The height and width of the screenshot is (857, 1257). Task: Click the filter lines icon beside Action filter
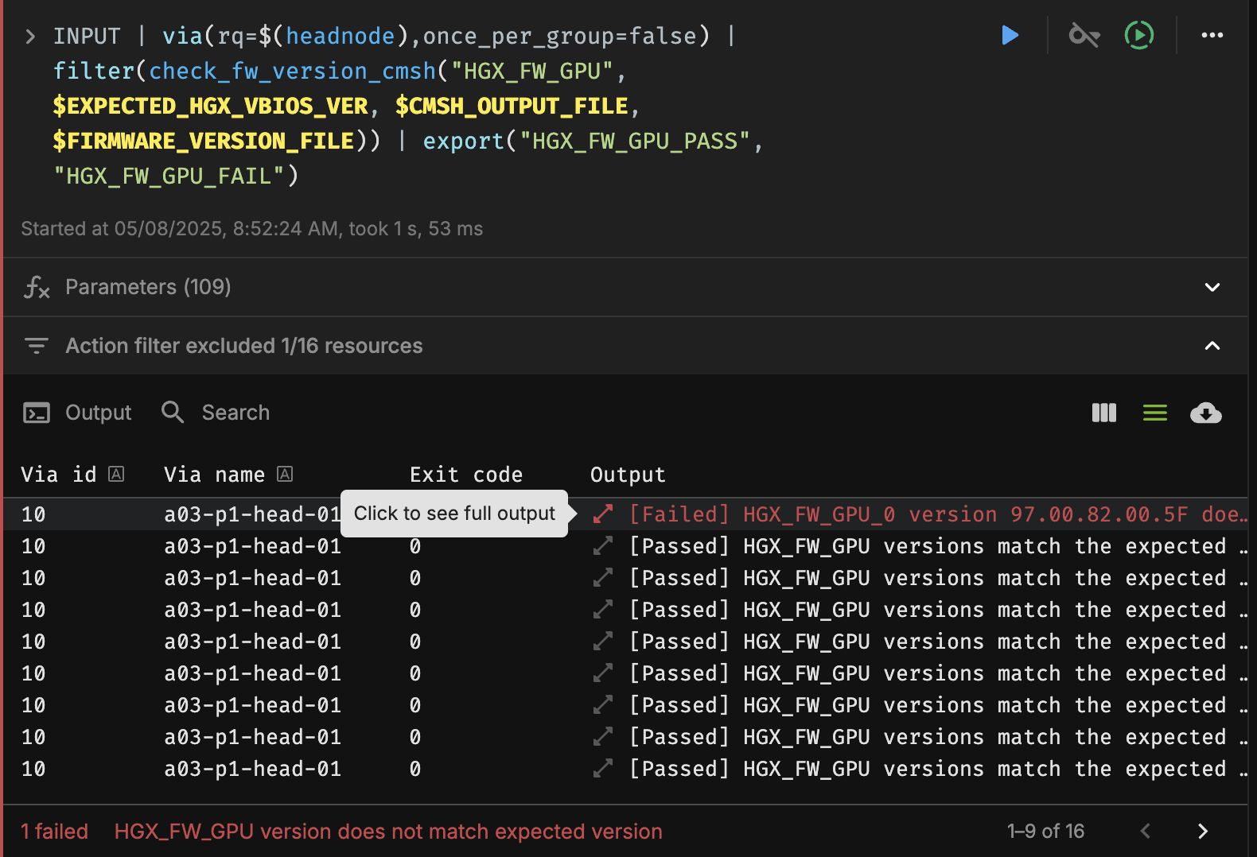pyautogui.click(x=37, y=346)
